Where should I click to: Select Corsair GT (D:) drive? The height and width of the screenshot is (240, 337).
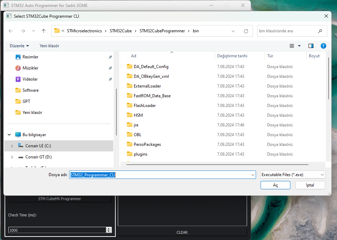point(39,157)
